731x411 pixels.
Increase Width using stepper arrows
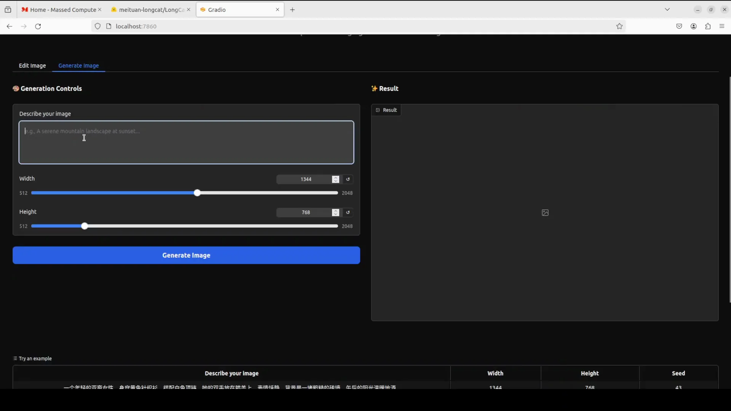(x=335, y=177)
